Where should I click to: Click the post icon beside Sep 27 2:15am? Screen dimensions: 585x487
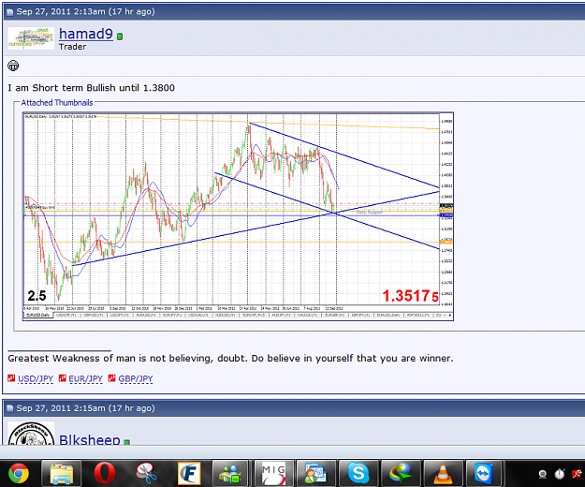[9, 408]
